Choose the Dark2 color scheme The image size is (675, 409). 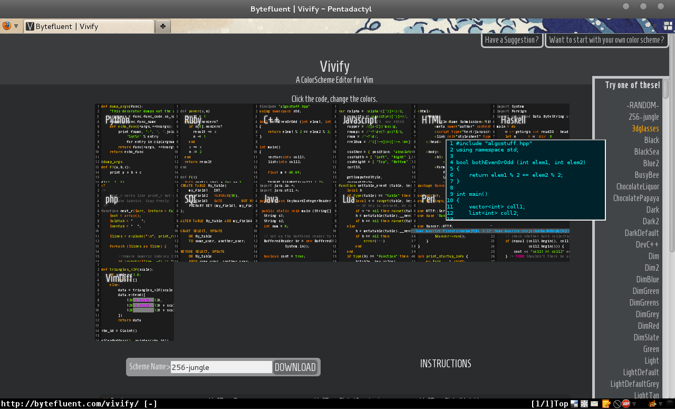[651, 222]
